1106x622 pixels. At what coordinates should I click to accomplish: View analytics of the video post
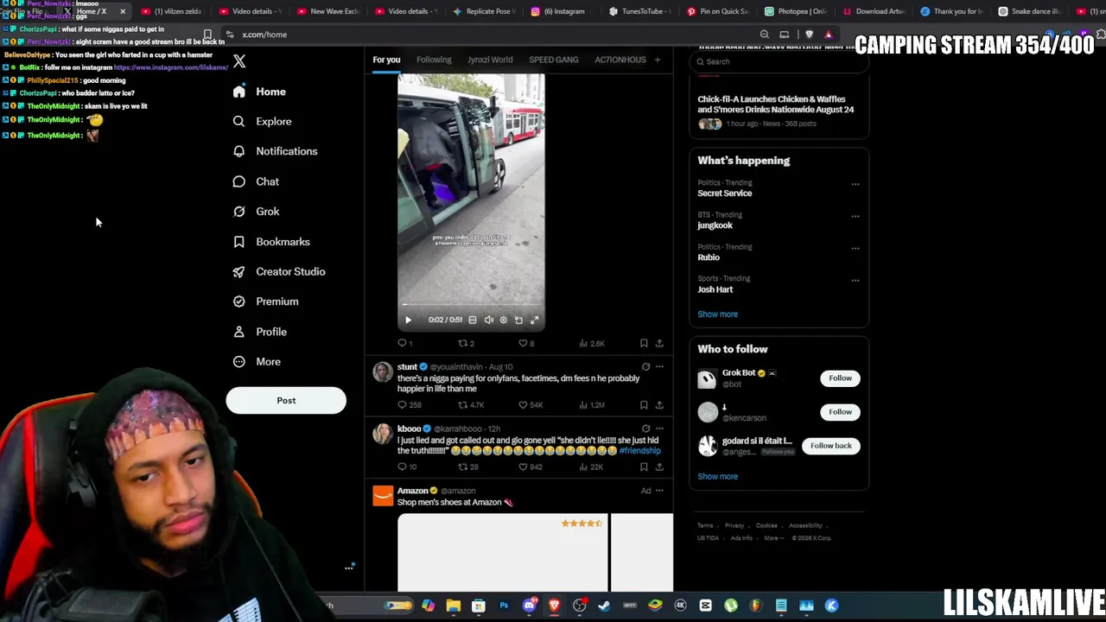click(591, 344)
